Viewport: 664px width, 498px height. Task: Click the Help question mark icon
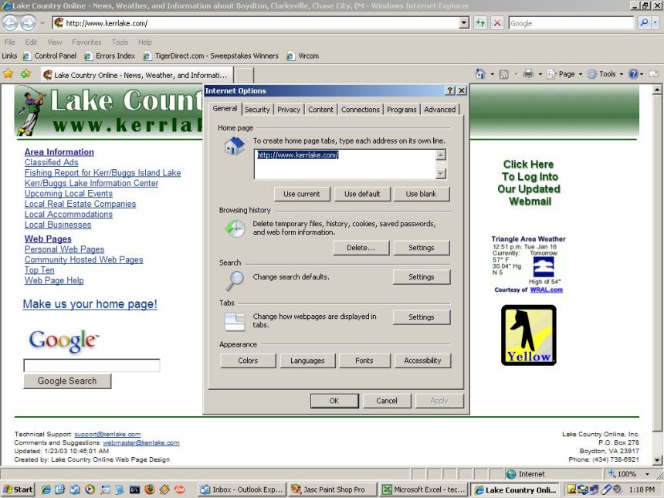633,74
